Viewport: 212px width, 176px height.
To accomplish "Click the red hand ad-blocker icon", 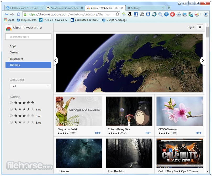I will pyautogui.click(x=172, y=14).
